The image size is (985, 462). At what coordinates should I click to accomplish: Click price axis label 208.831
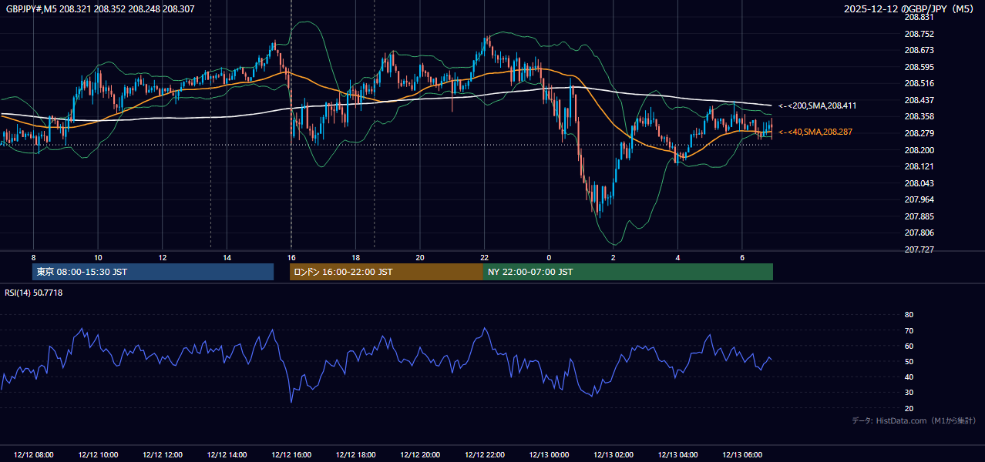pyautogui.click(x=919, y=17)
